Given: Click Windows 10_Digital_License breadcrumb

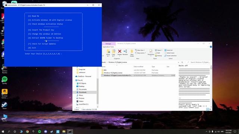Looking at the screenshot, I should tap(118, 62).
